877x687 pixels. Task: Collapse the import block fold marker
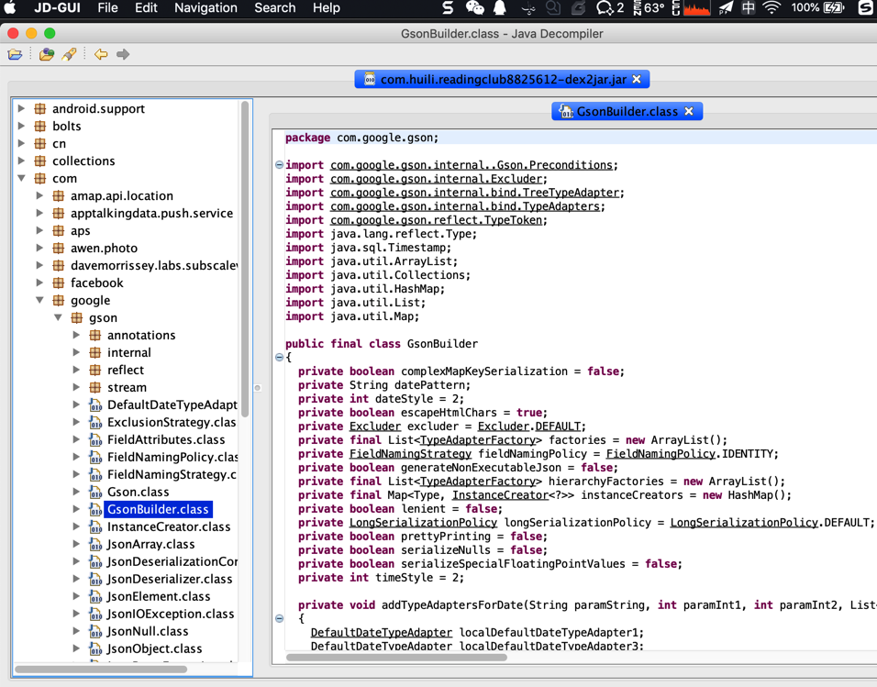coord(279,164)
